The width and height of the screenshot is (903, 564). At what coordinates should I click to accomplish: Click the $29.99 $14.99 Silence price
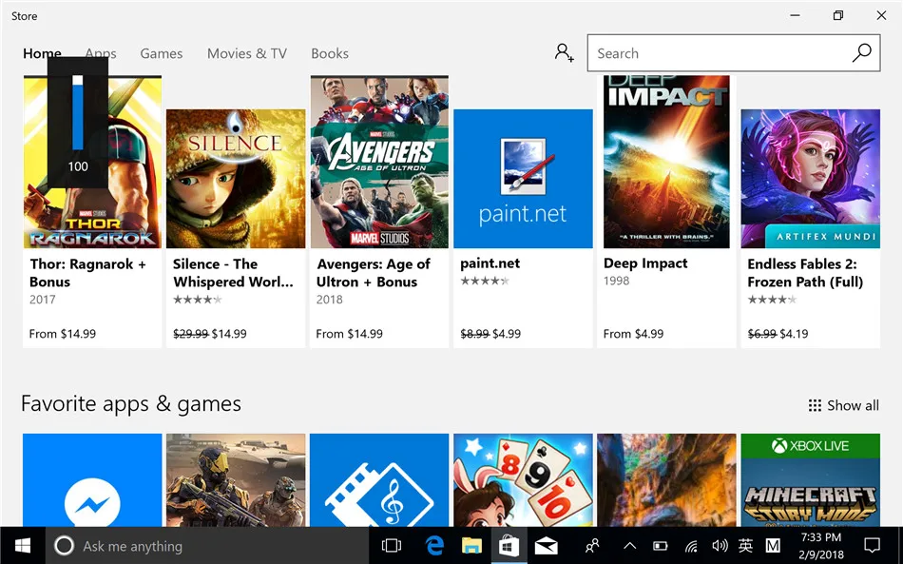[210, 334]
